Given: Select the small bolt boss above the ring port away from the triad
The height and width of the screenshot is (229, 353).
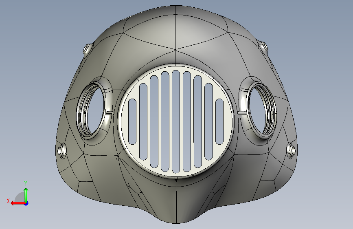Looking at the screenshot, I should pos(264,47).
